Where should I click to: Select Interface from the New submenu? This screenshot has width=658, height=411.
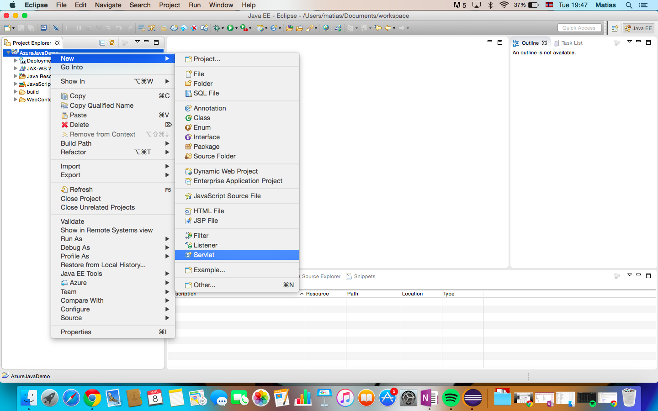tap(237, 137)
